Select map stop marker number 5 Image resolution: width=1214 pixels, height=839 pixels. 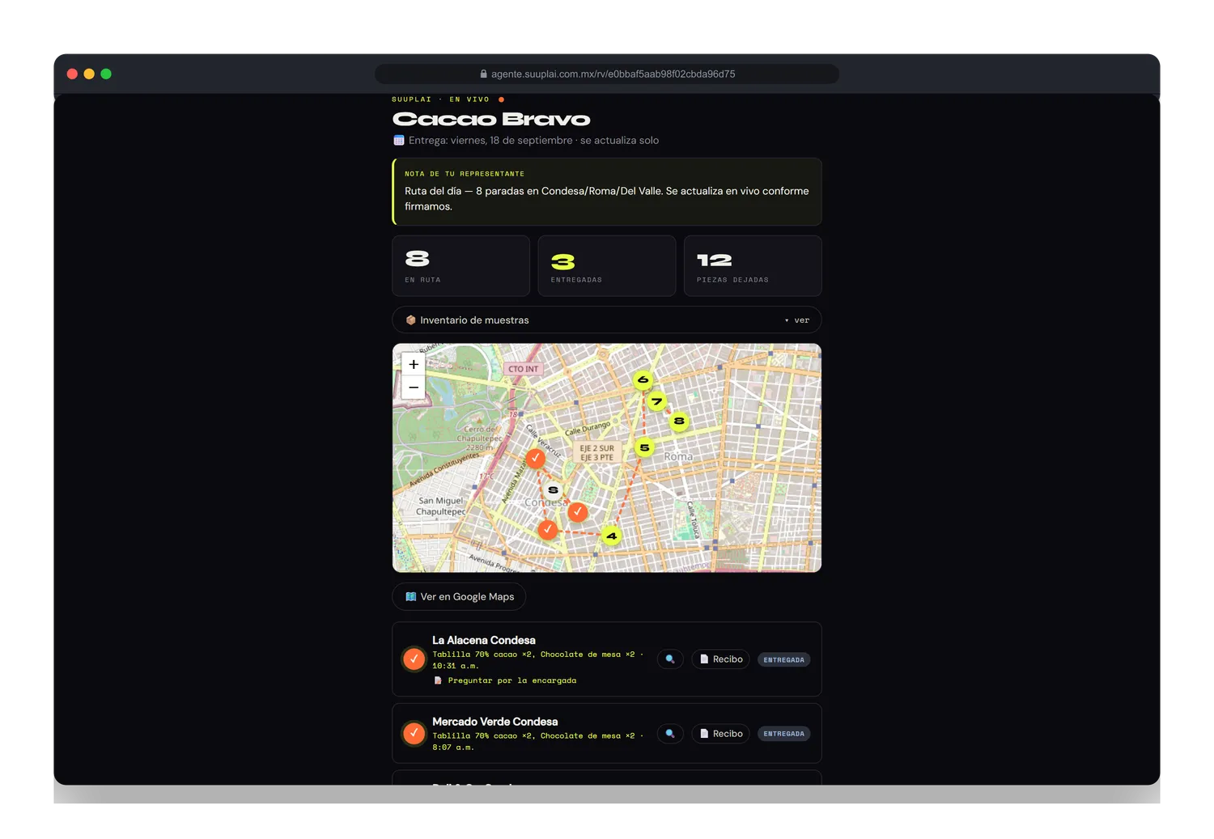point(644,447)
